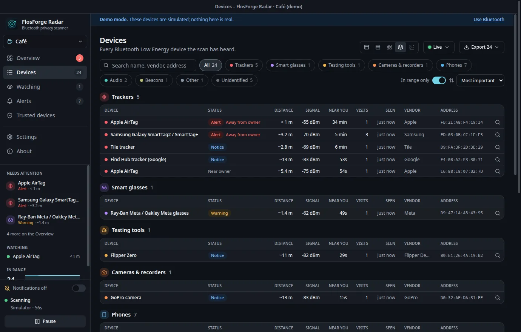Image resolution: width=521 pixels, height=332 pixels.
Task: Enable the Notifications toggle
Action: [79, 288]
